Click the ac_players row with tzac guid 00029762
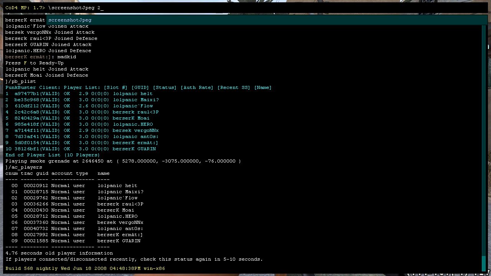Image resolution: width=491 pixels, height=276 pixels. (74, 198)
